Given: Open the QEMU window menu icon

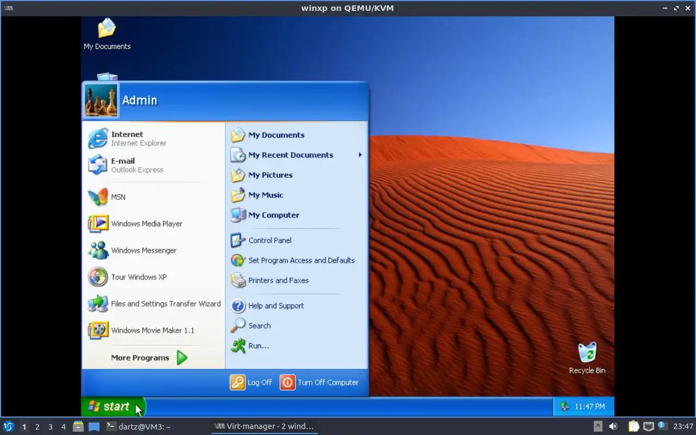Looking at the screenshot, I should coord(8,8).
